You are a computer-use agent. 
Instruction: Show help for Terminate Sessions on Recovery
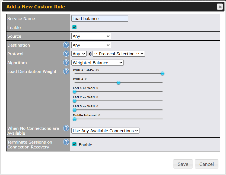[x=66, y=142]
